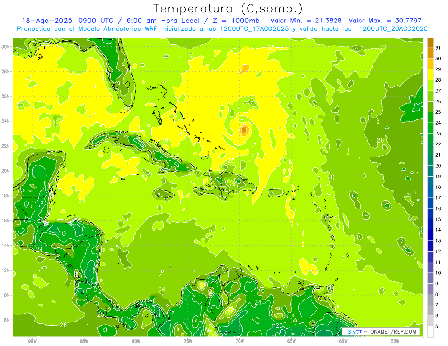The height and width of the screenshot is (346, 448).
Task: Click the orange hurricane core spot near 23N 70W
Action: point(244,130)
